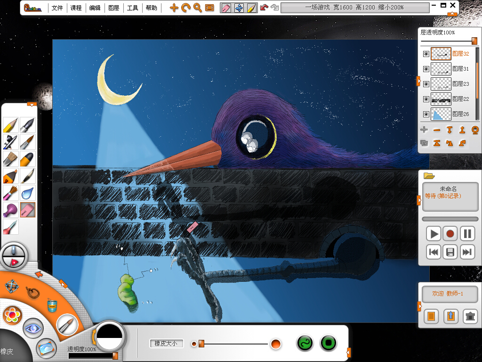
Task: Click the magnifier zoom icon in top toolbar
Action: [198, 8]
